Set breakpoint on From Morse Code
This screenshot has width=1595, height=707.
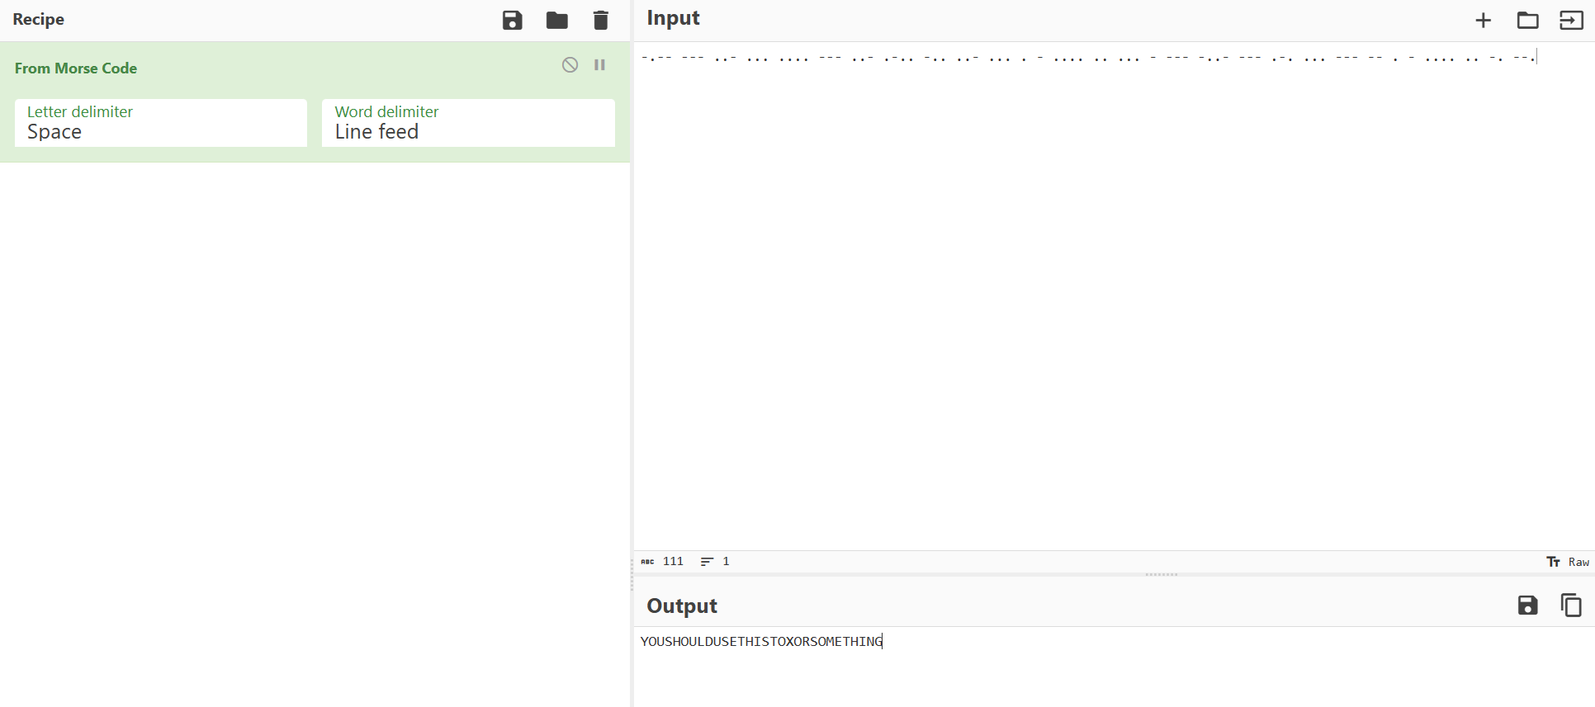tap(600, 64)
